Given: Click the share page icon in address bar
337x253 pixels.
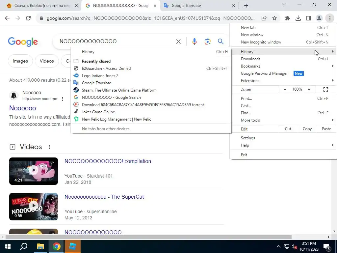Looking at the screenshot, I should (x=264, y=18).
